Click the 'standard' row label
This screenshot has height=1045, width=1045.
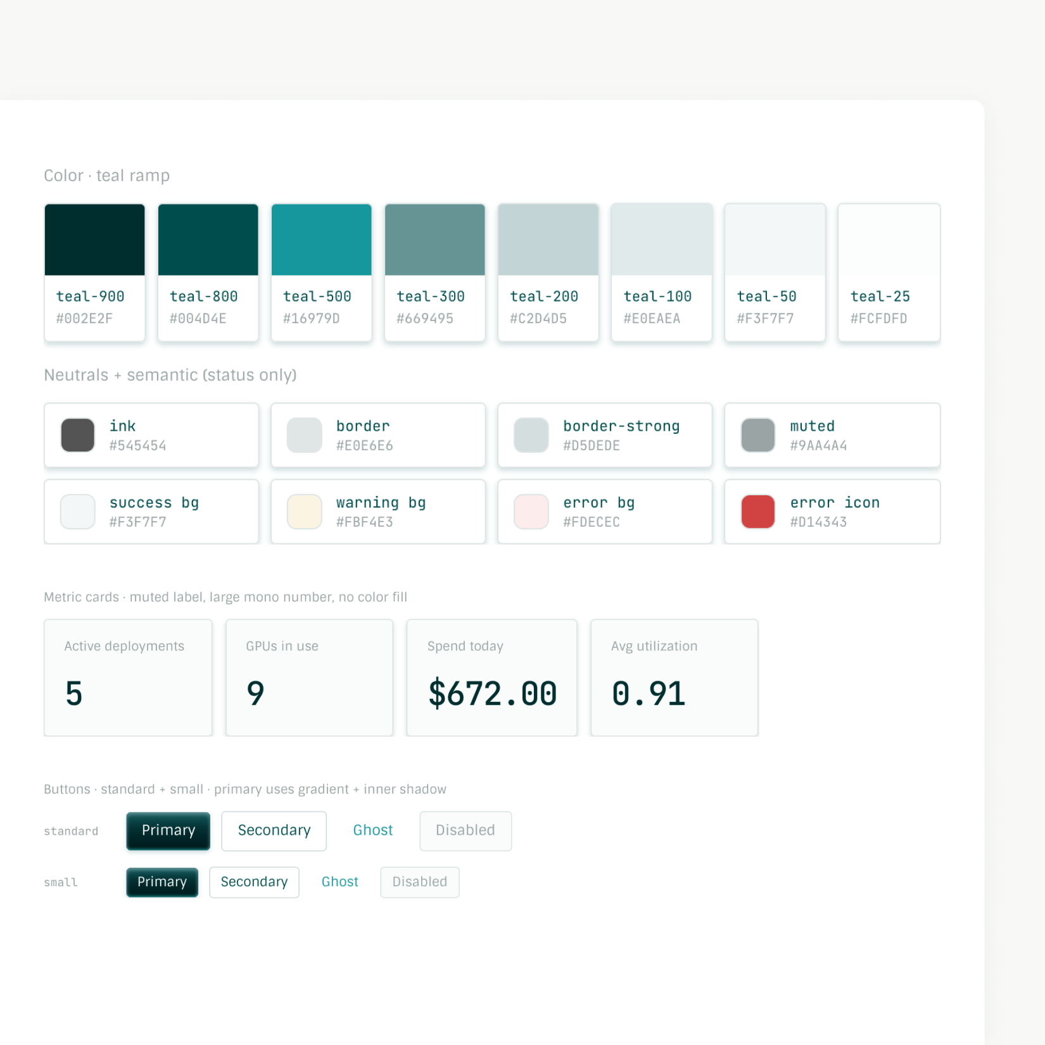pyautogui.click(x=71, y=831)
